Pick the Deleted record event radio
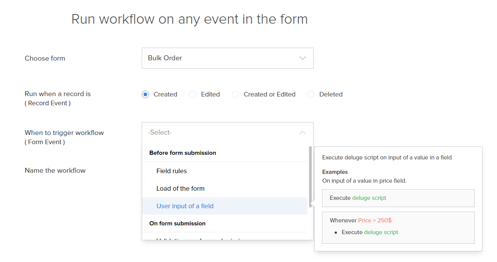The height and width of the screenshot is (262, 497). (311, 94)
